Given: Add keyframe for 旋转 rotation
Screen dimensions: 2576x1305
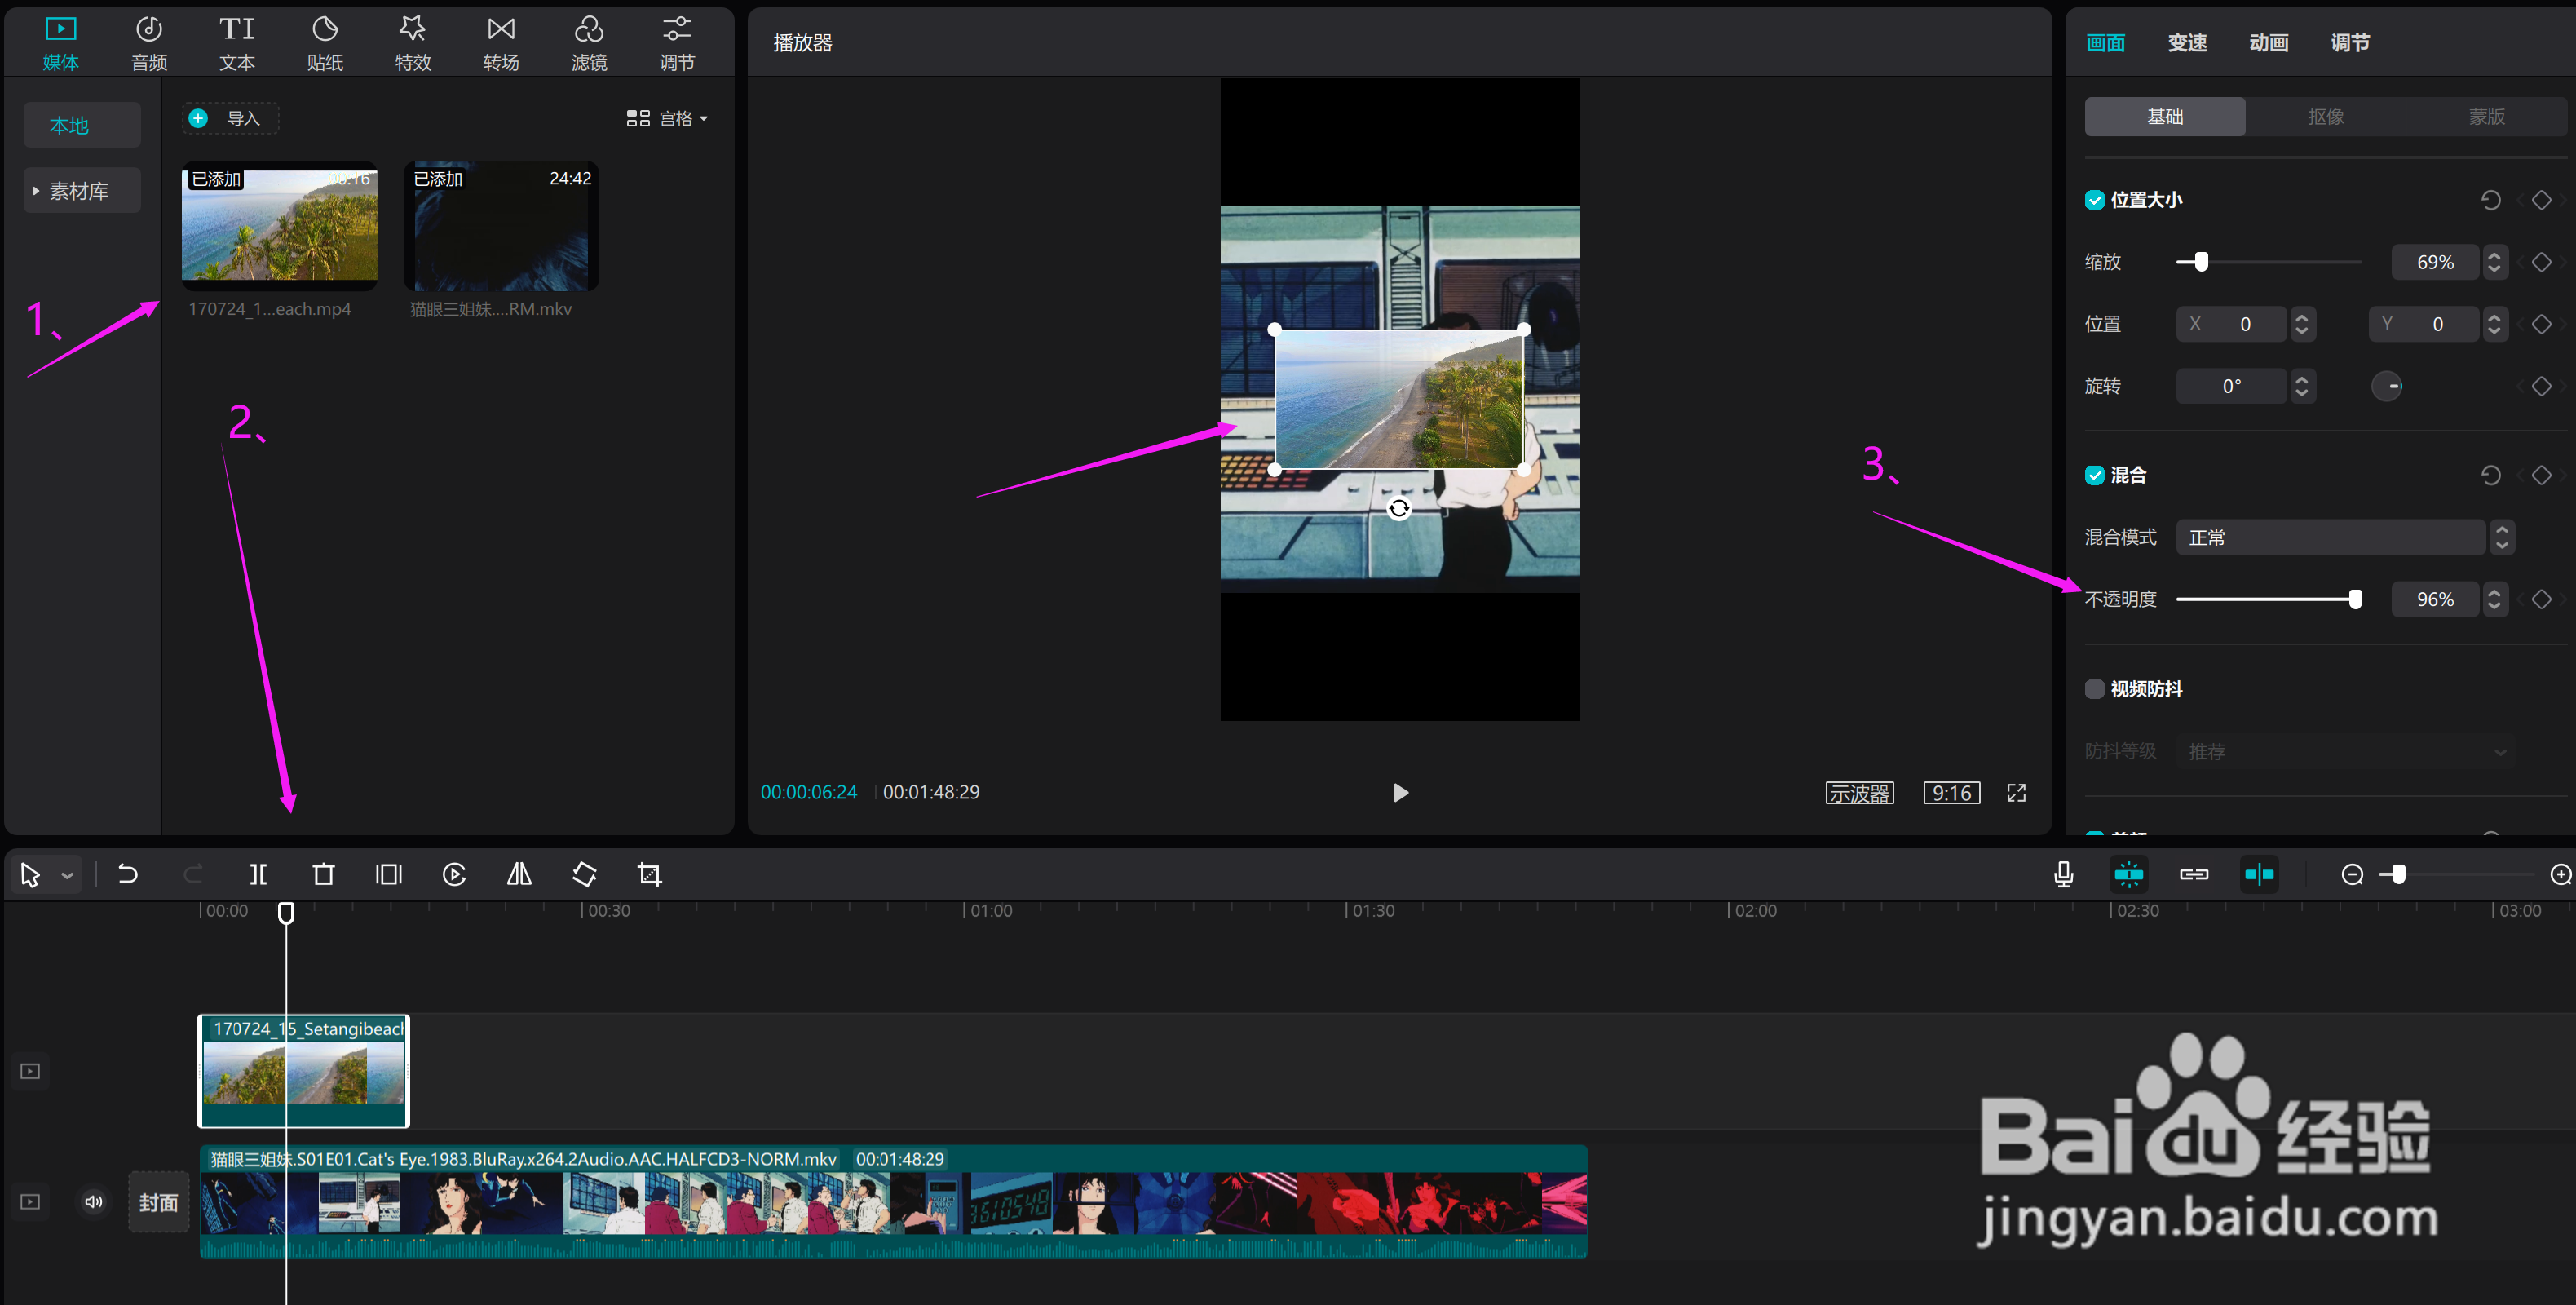Looking at the screenshot, I should pos(2541,386).
